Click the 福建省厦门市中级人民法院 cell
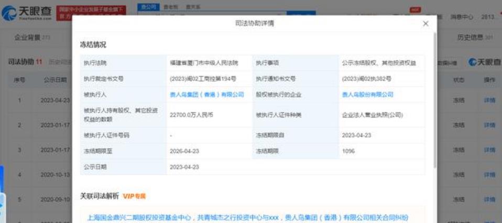Image resolution: width=502 pixels, height=223 pixels. tap(204, 63)
